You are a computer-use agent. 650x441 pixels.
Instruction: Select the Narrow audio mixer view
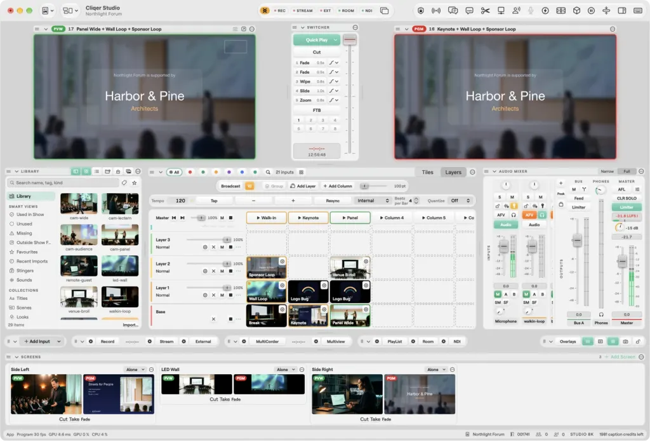pyautogui.click(x=607, y=172)
